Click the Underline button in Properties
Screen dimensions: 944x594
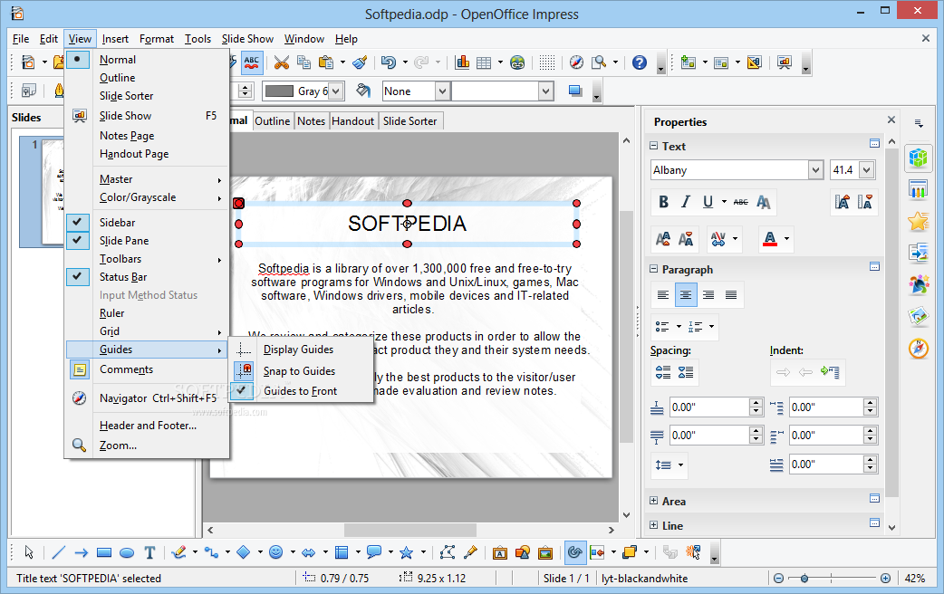click(708, 202)
